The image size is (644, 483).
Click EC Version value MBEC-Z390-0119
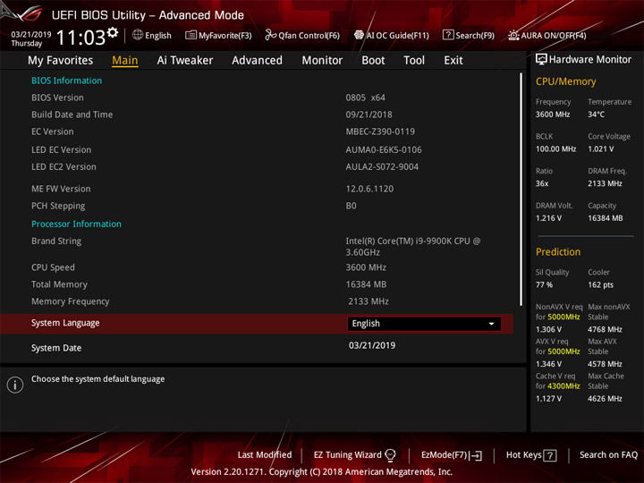[380, 131]
